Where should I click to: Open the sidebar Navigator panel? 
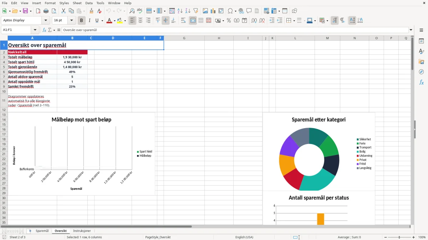421,72
